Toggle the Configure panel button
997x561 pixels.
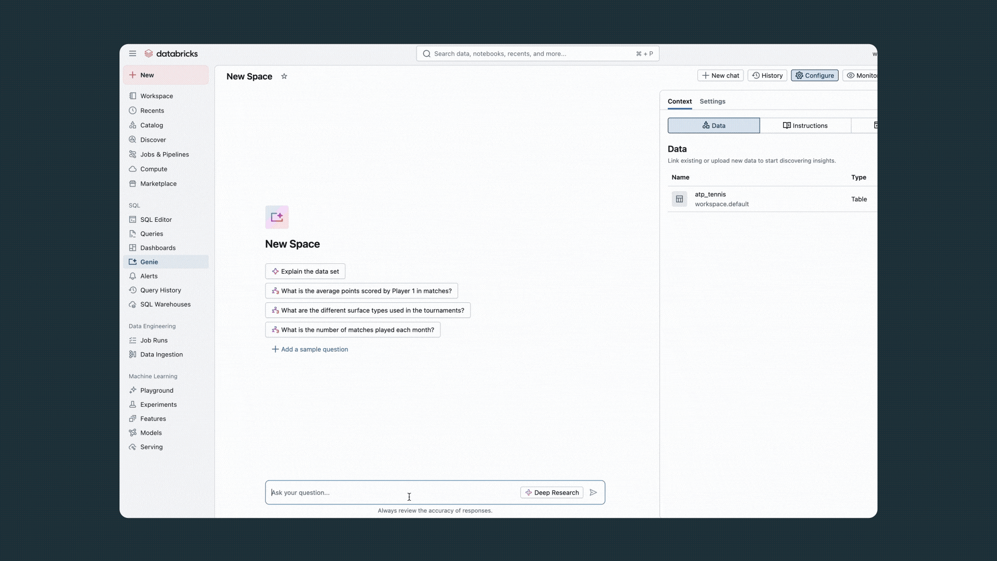(814, 75)
